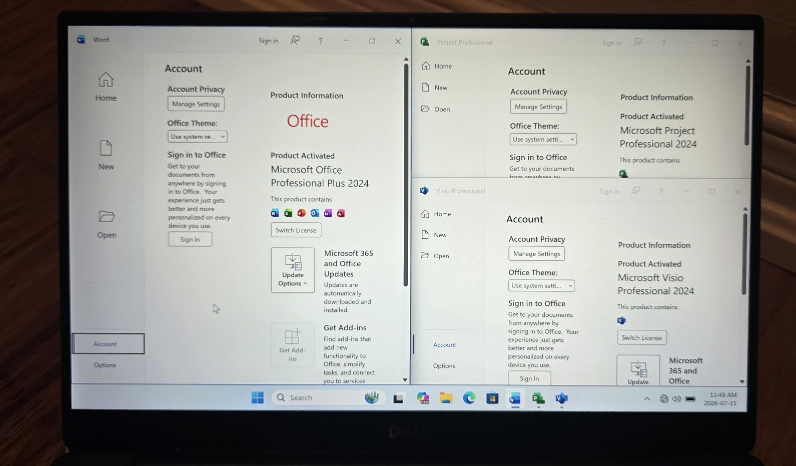Click Visio window scrollbar down arrow
796x466 pixels.
(x=742, y=382)
